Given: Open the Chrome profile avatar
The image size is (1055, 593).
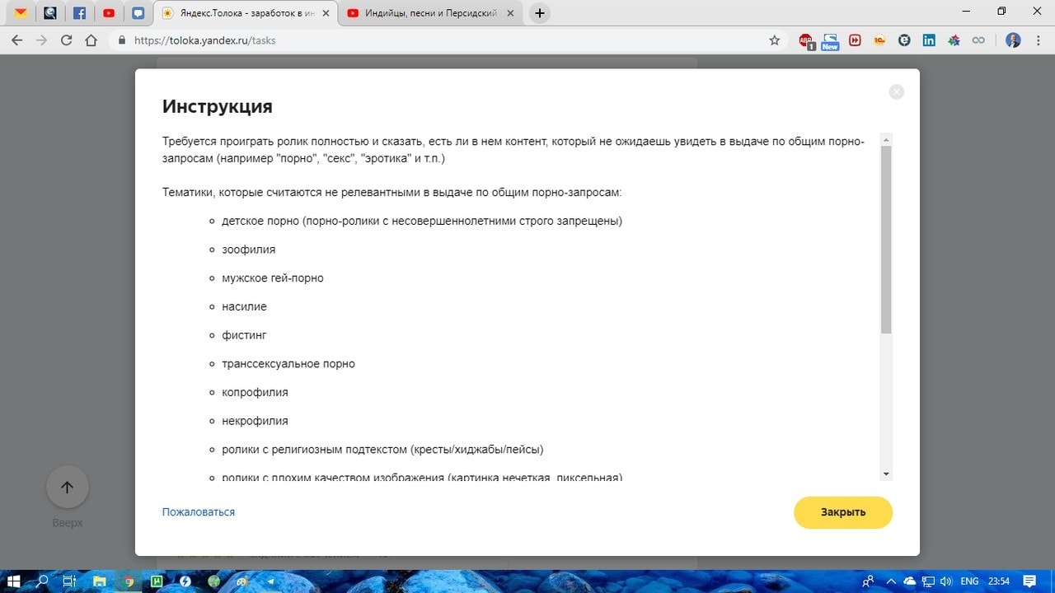Looking at the screenshot, I should pyautogui.click(x=1014, y=40).
